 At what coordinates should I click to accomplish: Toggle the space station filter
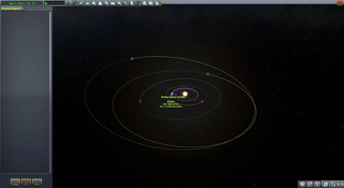tap(107, 3)
